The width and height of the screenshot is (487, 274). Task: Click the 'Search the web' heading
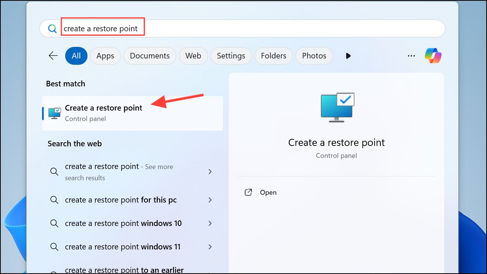click(x=74, y=144)
